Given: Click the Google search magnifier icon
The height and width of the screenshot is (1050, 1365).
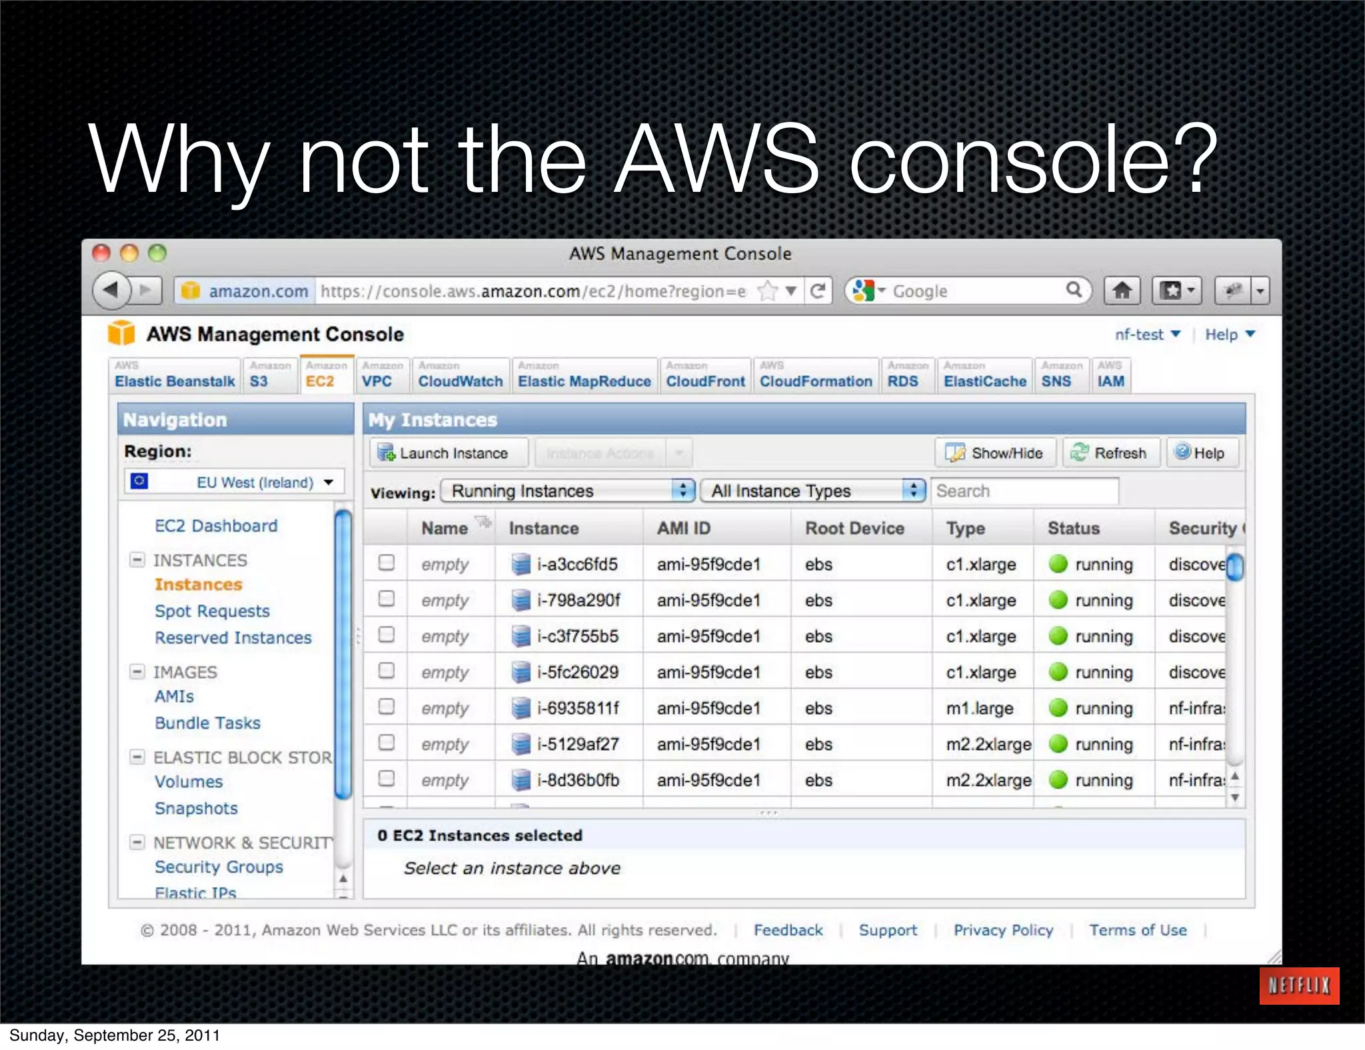Looking at the screenshot, I should pyautogui.click(x=1073, y=290).
